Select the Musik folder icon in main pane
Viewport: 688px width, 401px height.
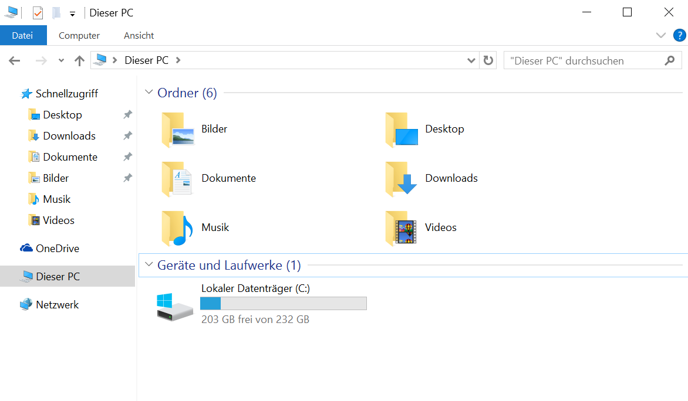coord(177,228)
